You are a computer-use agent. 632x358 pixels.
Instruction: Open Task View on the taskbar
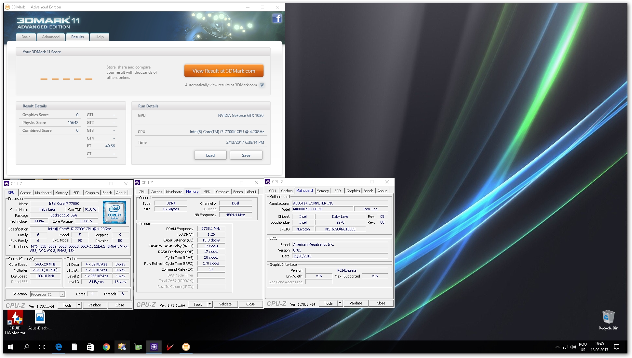click(x=42, y=347)
